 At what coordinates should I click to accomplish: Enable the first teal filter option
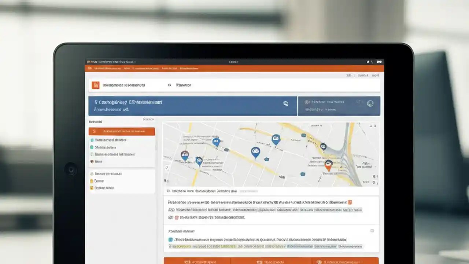tap(92, 140)
